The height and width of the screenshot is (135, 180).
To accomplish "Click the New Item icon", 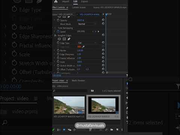I will tap(117, 130).
